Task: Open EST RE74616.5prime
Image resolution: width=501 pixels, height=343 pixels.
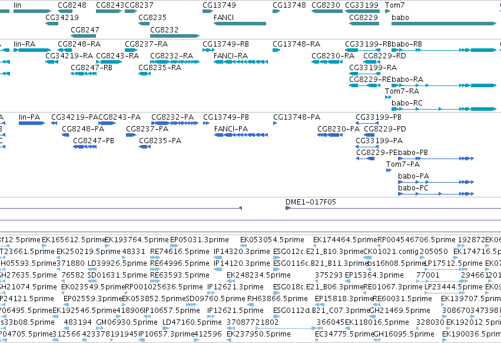Action: click(180, 252)
